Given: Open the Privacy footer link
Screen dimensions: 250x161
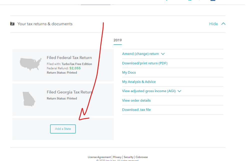Looking at the screenshot, I should (117, 157).
